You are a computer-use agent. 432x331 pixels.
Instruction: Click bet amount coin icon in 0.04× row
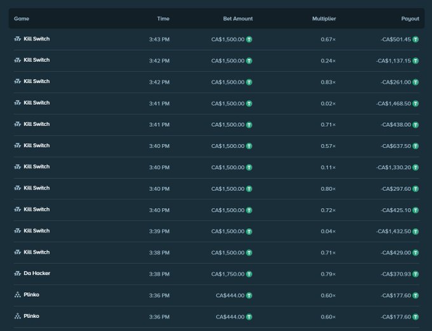(x=249, y=231)
